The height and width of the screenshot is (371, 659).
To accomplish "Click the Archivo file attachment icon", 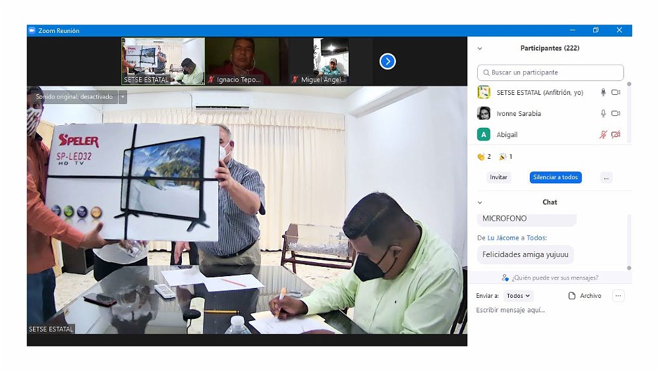I will pyautogui.click(x=572, y=296).
